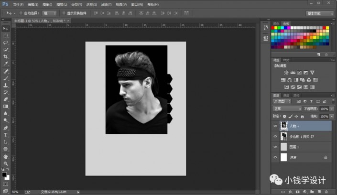The width and height of the screenshot is (337, 195).
Task: Select the Zoom magnifier tool
Action: tap(6, 163)
